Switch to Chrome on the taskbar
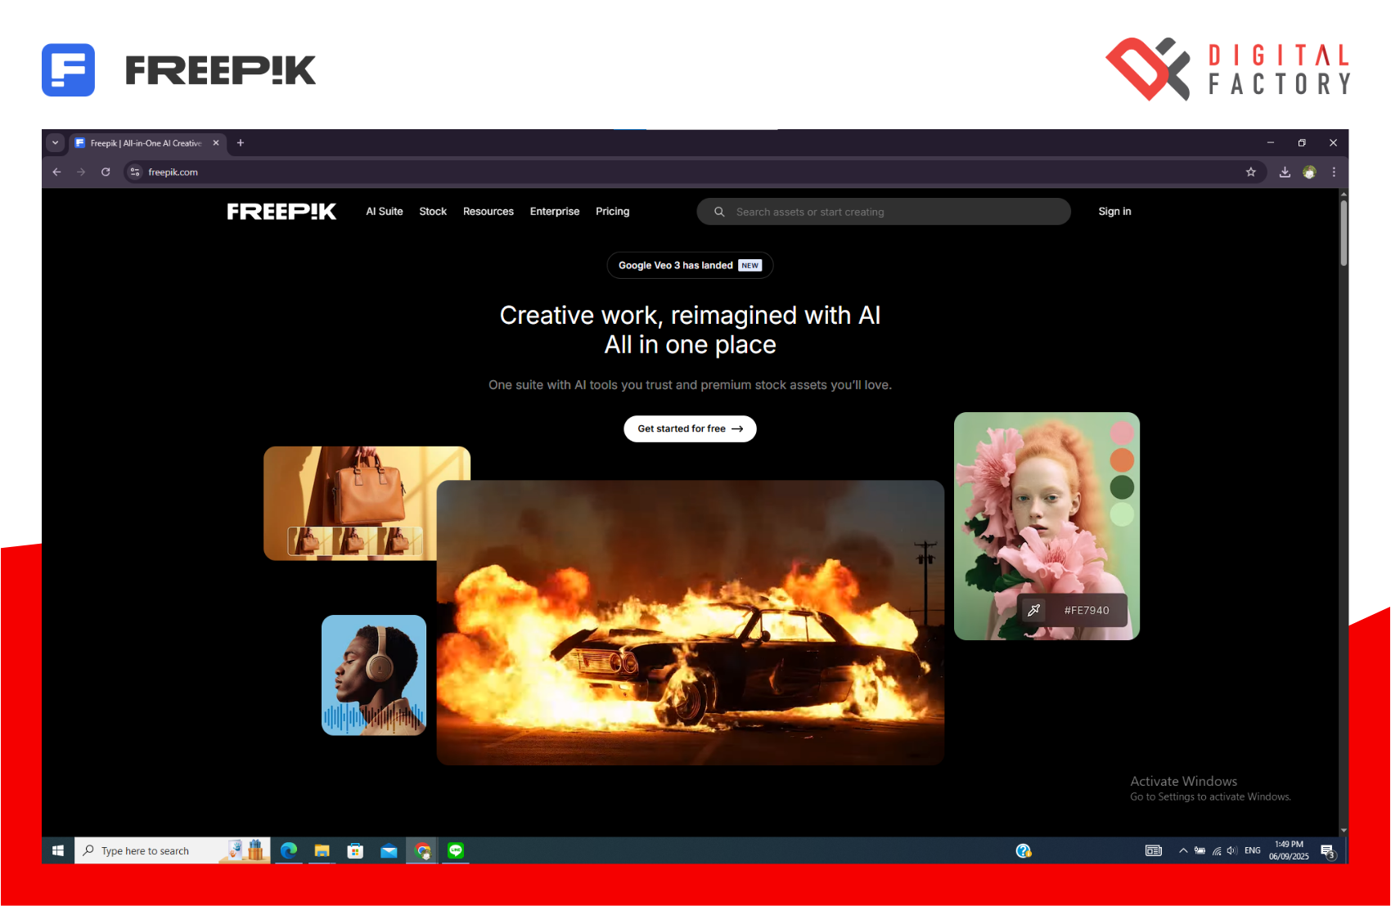This screenshot has height=906, width=1391. (423, 850)
